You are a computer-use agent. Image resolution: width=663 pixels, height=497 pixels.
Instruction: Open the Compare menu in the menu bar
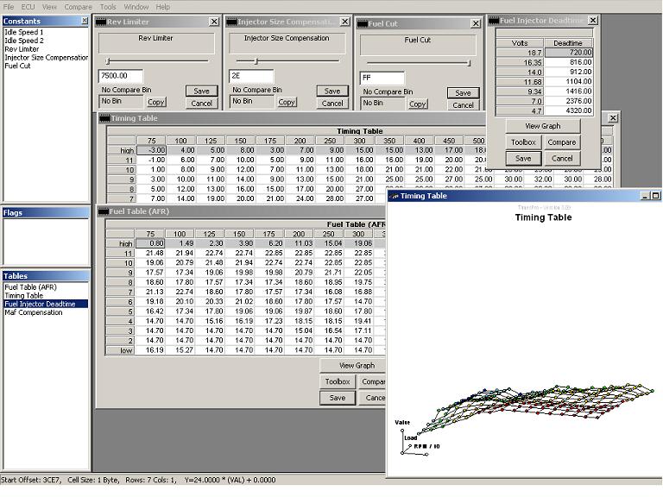click(x=78, y=6)
